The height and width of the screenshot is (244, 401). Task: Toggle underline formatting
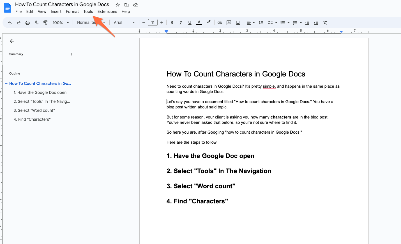190,22
